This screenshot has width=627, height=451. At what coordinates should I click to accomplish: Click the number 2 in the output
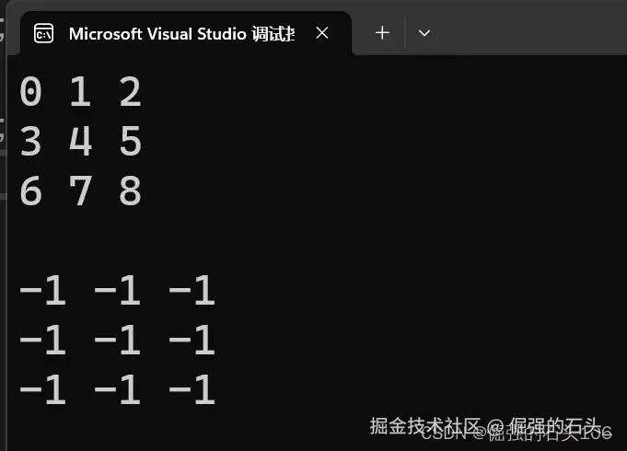130,93
